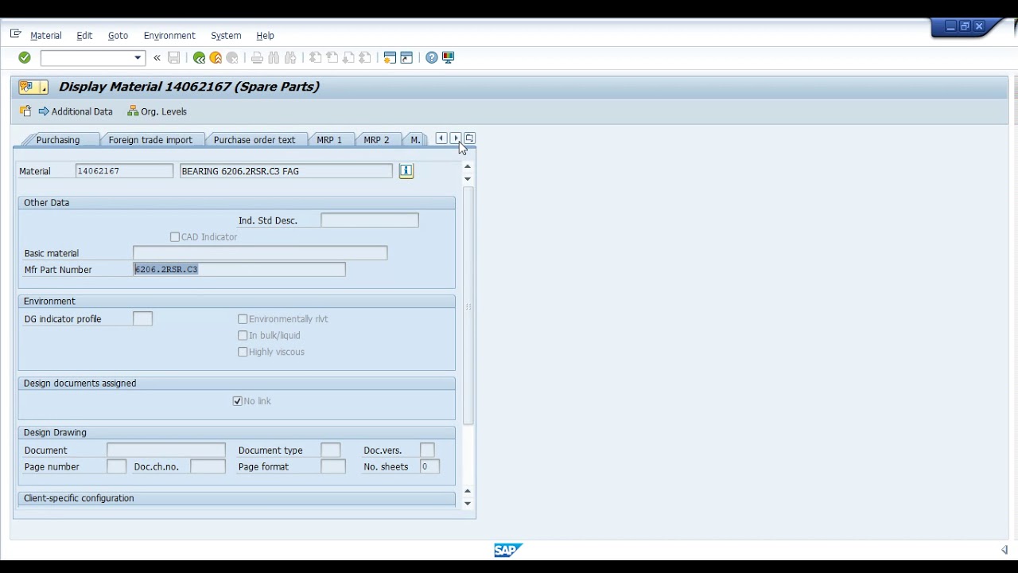Image resolution: width=1018 pixels, height=573 pixels.
Task: Open a new session with Create Session icon
Action: tap(390, 57)
